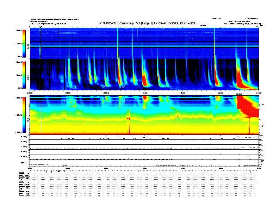Click the RAD2 panel color bar

(24, 43)
